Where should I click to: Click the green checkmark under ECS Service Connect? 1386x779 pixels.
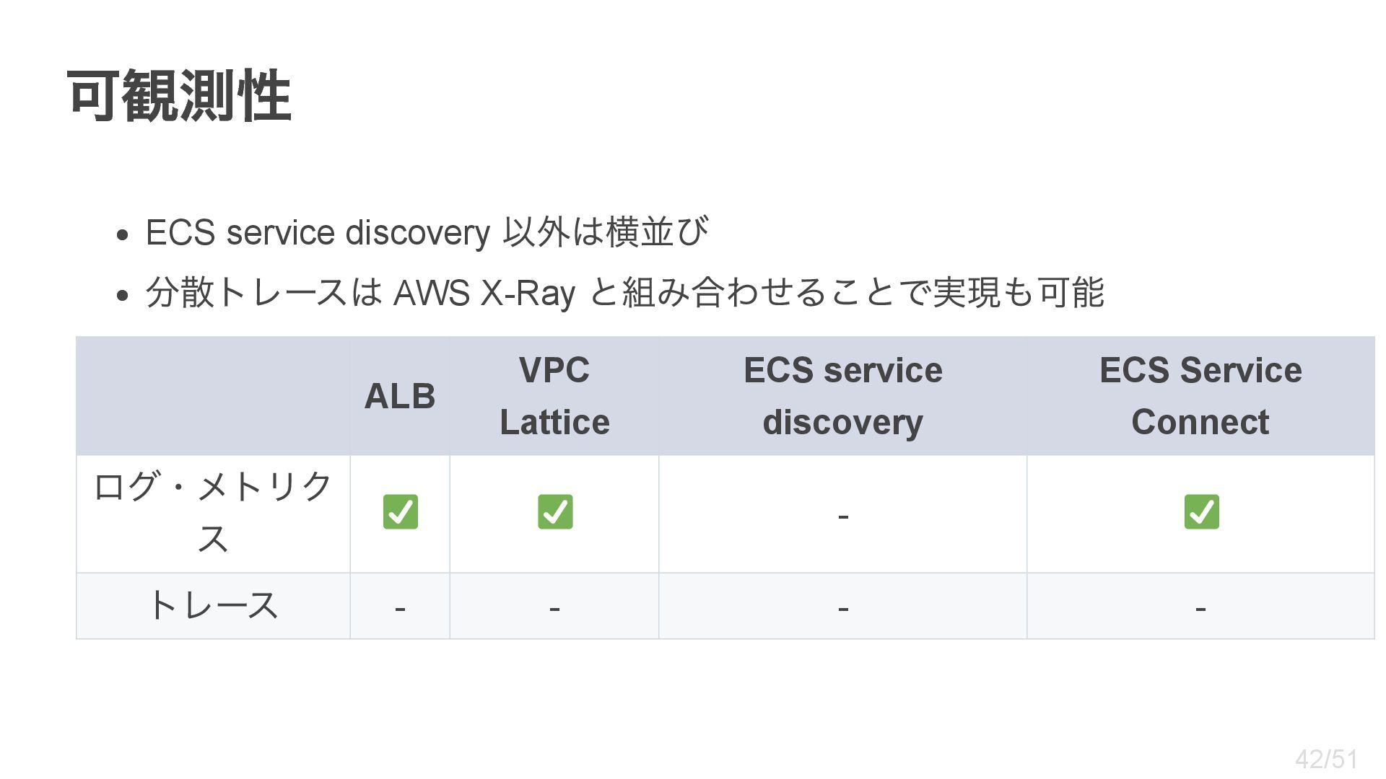point(1201,512)
